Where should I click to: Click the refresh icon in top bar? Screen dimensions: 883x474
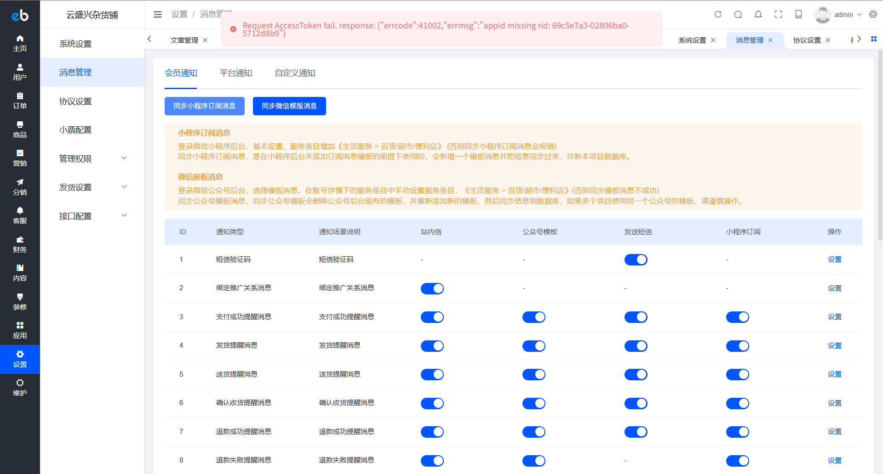tap(718, 14)
